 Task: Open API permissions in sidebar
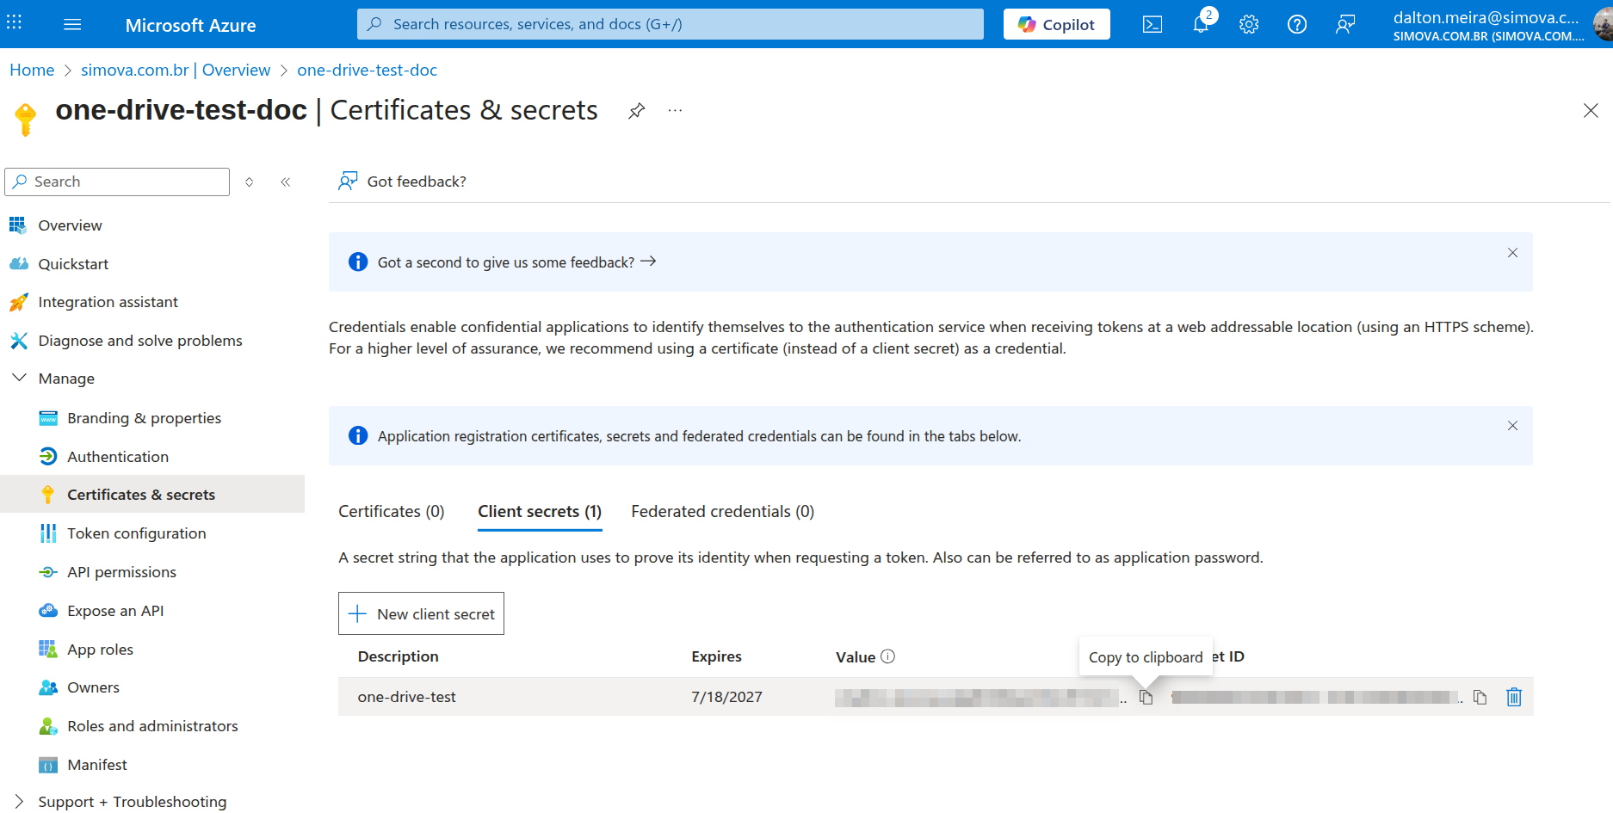121,572
